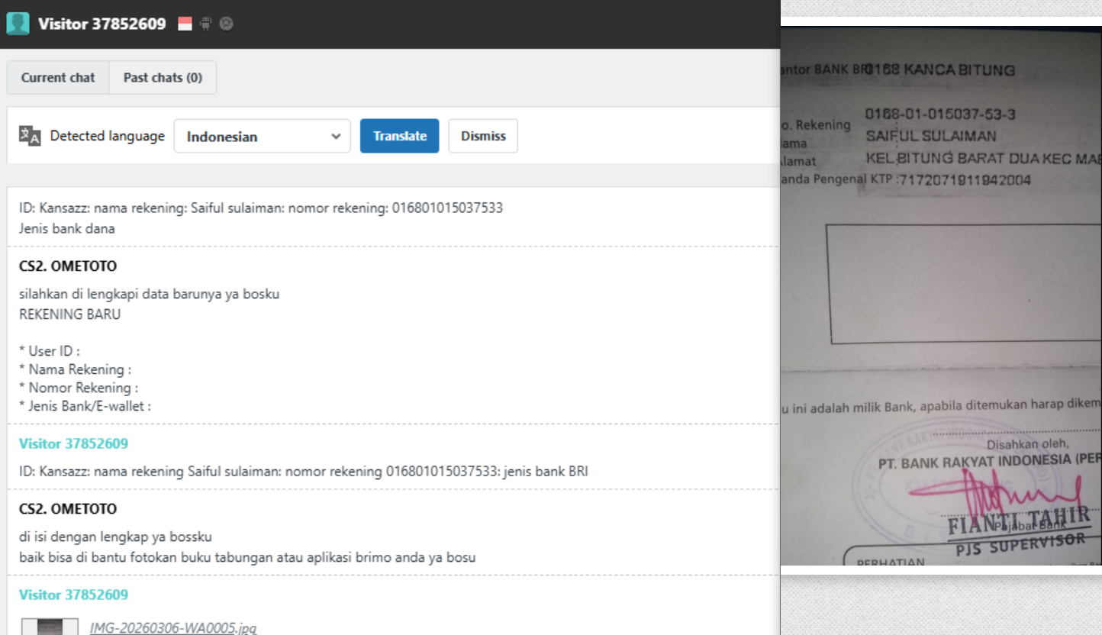Click 'silahkan di lengkapi data barunya ya bosku'
1102x635 pixels.
click(150, 294)
